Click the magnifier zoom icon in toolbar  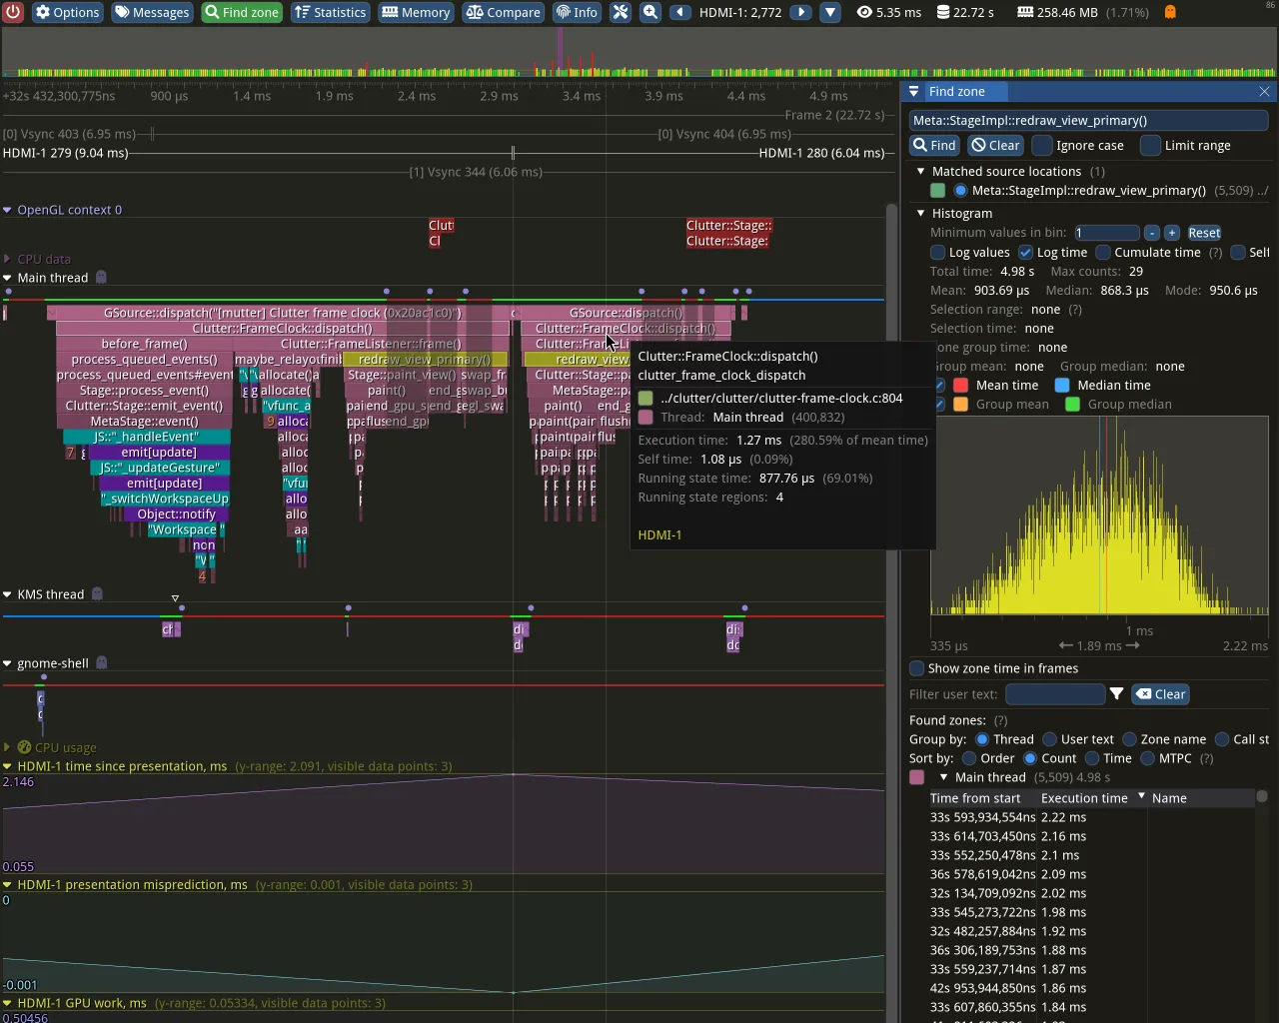[x=650, y=12]
